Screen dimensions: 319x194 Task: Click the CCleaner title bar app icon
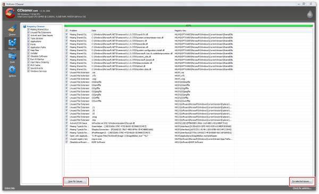(4, 4)
